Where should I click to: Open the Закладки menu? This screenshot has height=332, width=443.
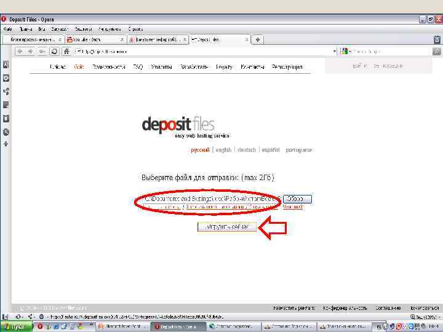(x=59, y=29)
